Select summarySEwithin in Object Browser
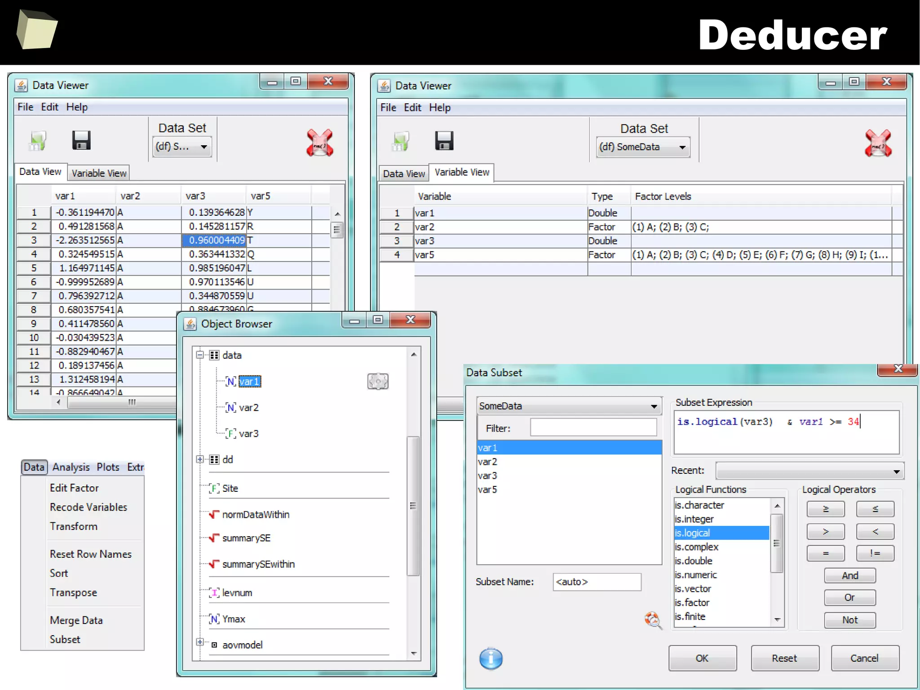 pyautogui.click(x=258, y=564)
